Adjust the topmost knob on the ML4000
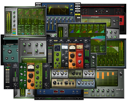127x103 pixels. click(14, 12)
